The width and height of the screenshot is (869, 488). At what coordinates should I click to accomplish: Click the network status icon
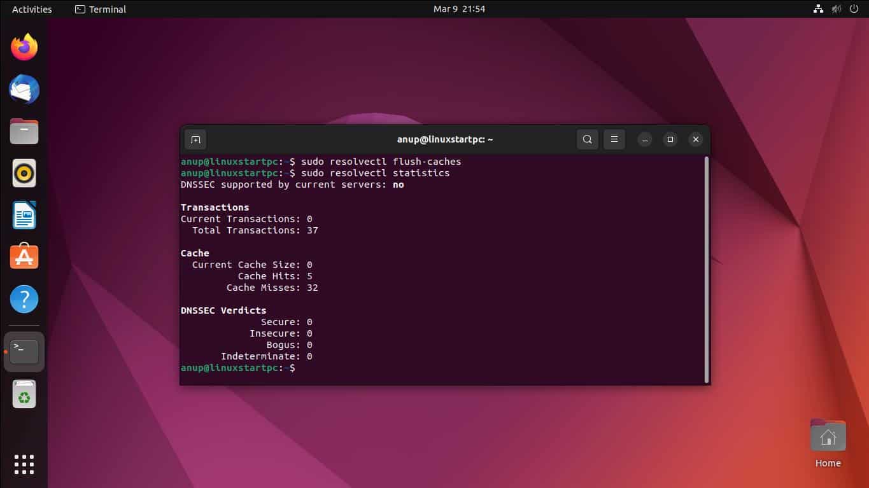818,9
